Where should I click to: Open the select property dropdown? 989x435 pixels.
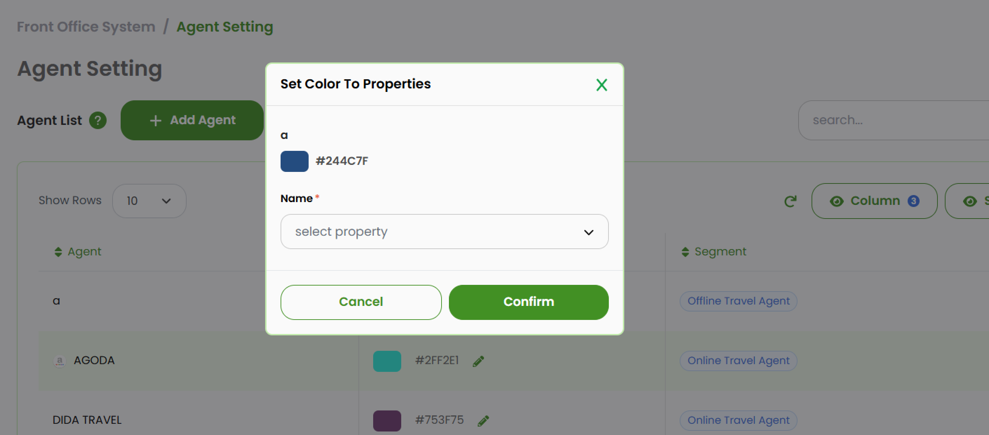coord(444,232)
